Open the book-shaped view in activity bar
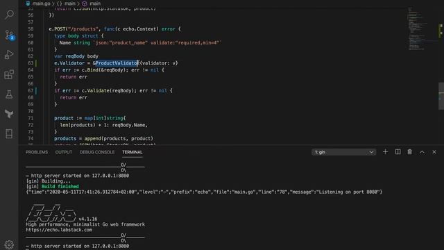 [9, 133]
